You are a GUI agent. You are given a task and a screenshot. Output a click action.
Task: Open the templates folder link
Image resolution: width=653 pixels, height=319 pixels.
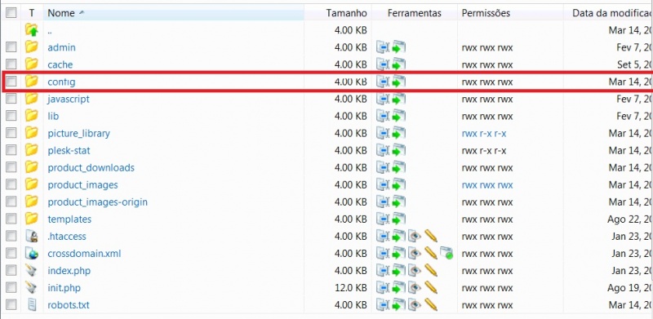coord(69,219)
